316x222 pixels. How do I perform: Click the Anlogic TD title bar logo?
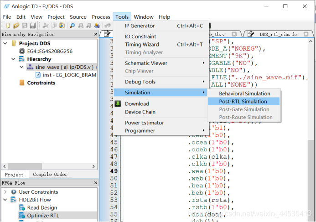pyautogui.click(x=6, y=6)
